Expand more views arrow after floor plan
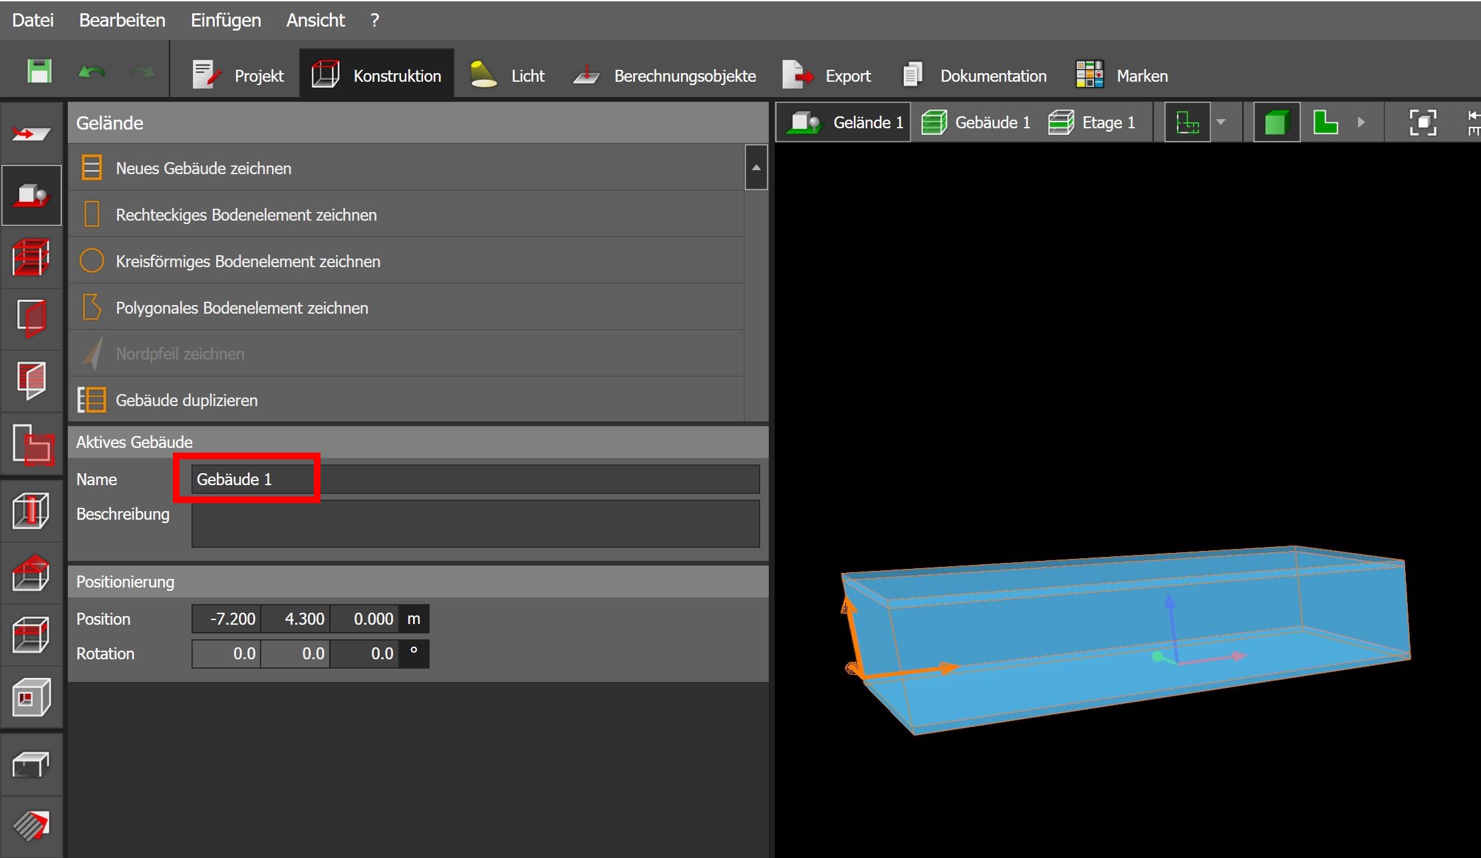 coord(1361,122)
